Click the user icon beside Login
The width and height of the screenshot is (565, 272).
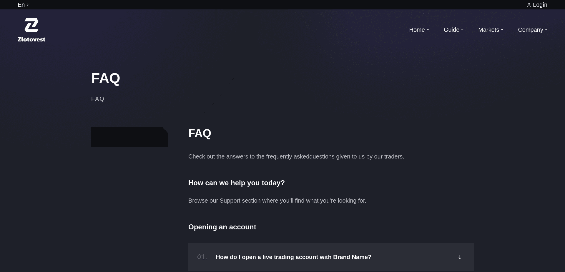point(529,5)
